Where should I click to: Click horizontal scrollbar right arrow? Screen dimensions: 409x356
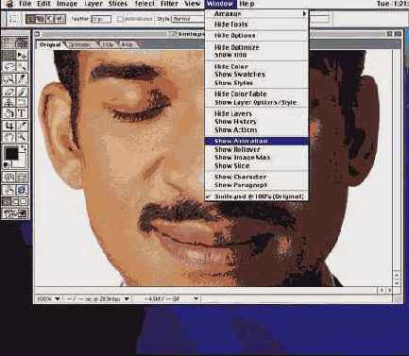coord(389,290)
